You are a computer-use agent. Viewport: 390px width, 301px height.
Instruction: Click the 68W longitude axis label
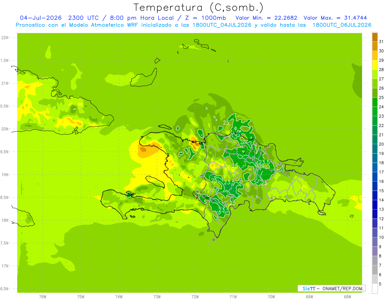(347, 296)
